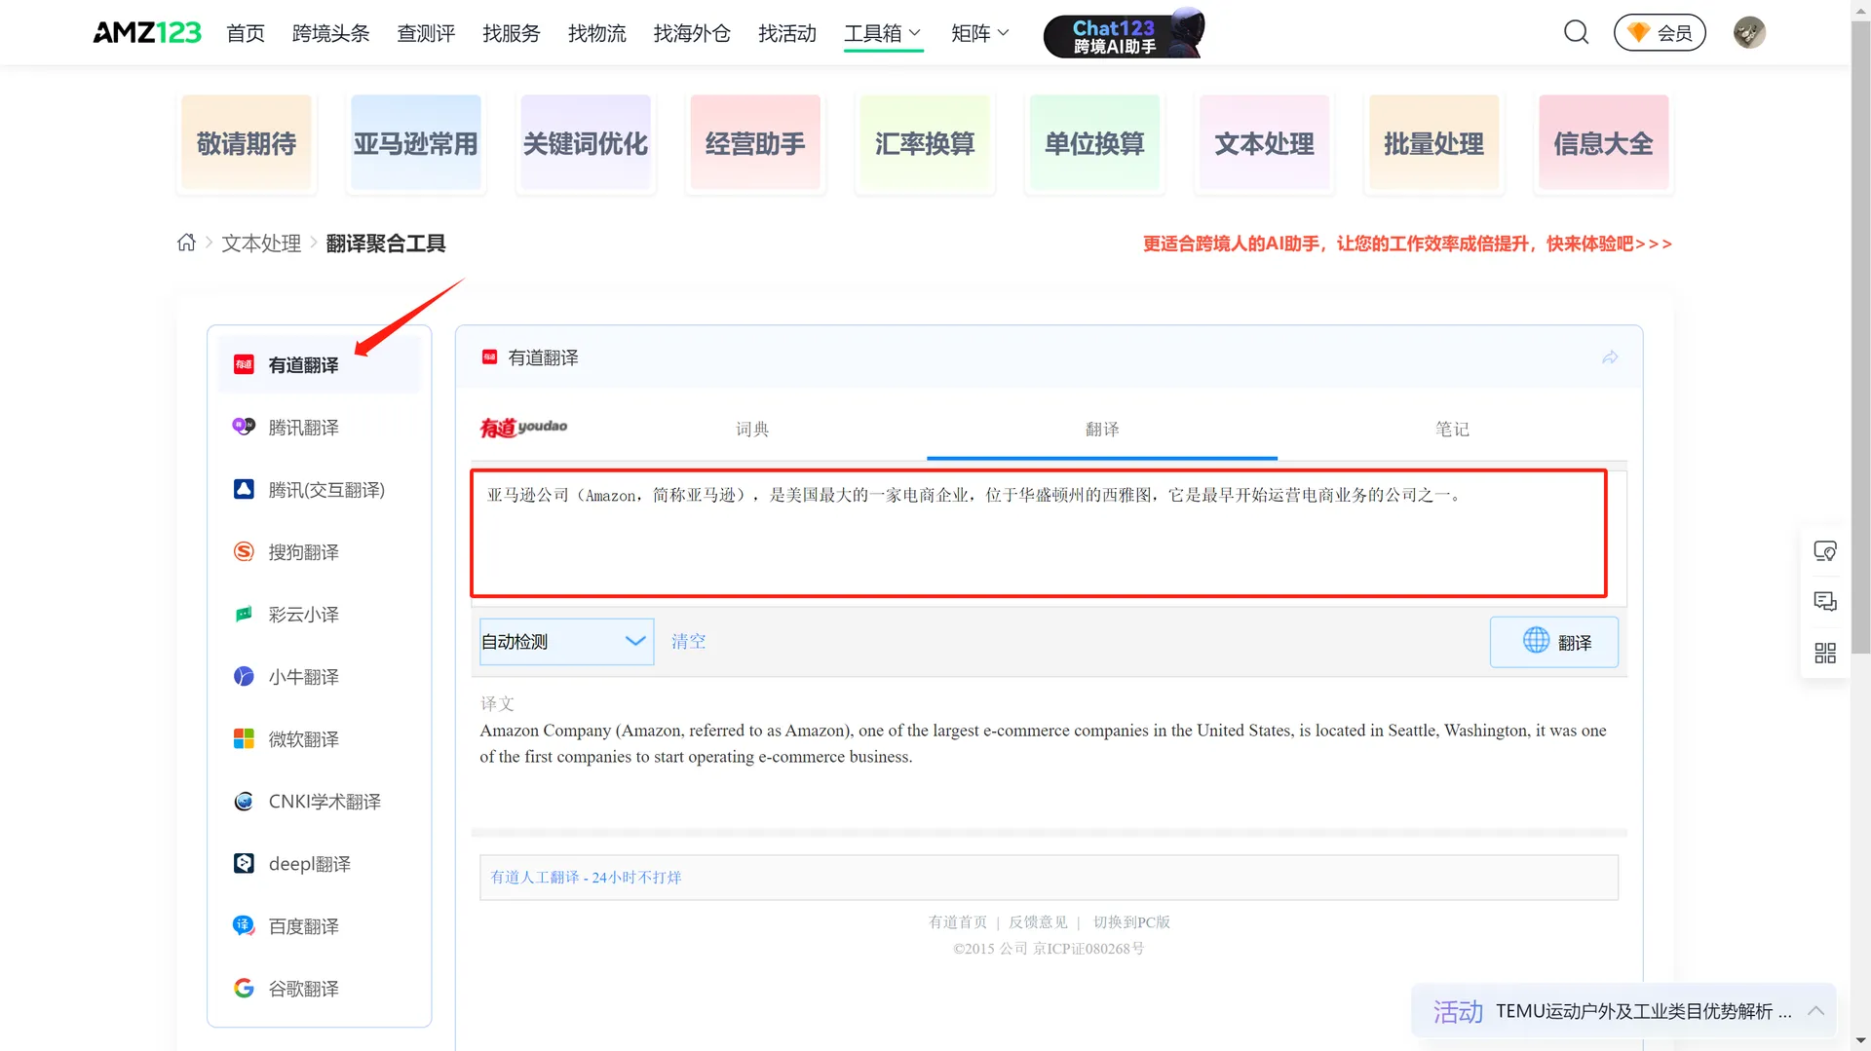The width and height of the screenshot is (1871, 1051).
Task: Switch to the 词典 tab
Action: coord(752,430)
